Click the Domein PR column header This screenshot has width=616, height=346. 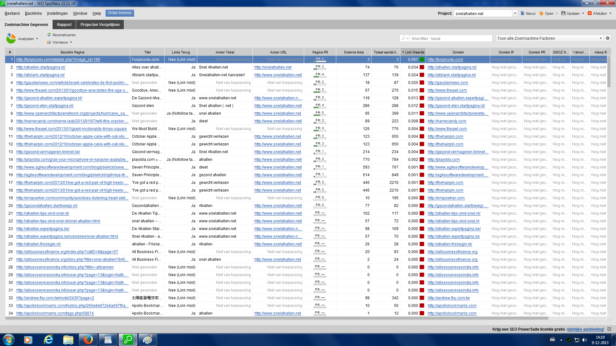(x=537, y=52)
